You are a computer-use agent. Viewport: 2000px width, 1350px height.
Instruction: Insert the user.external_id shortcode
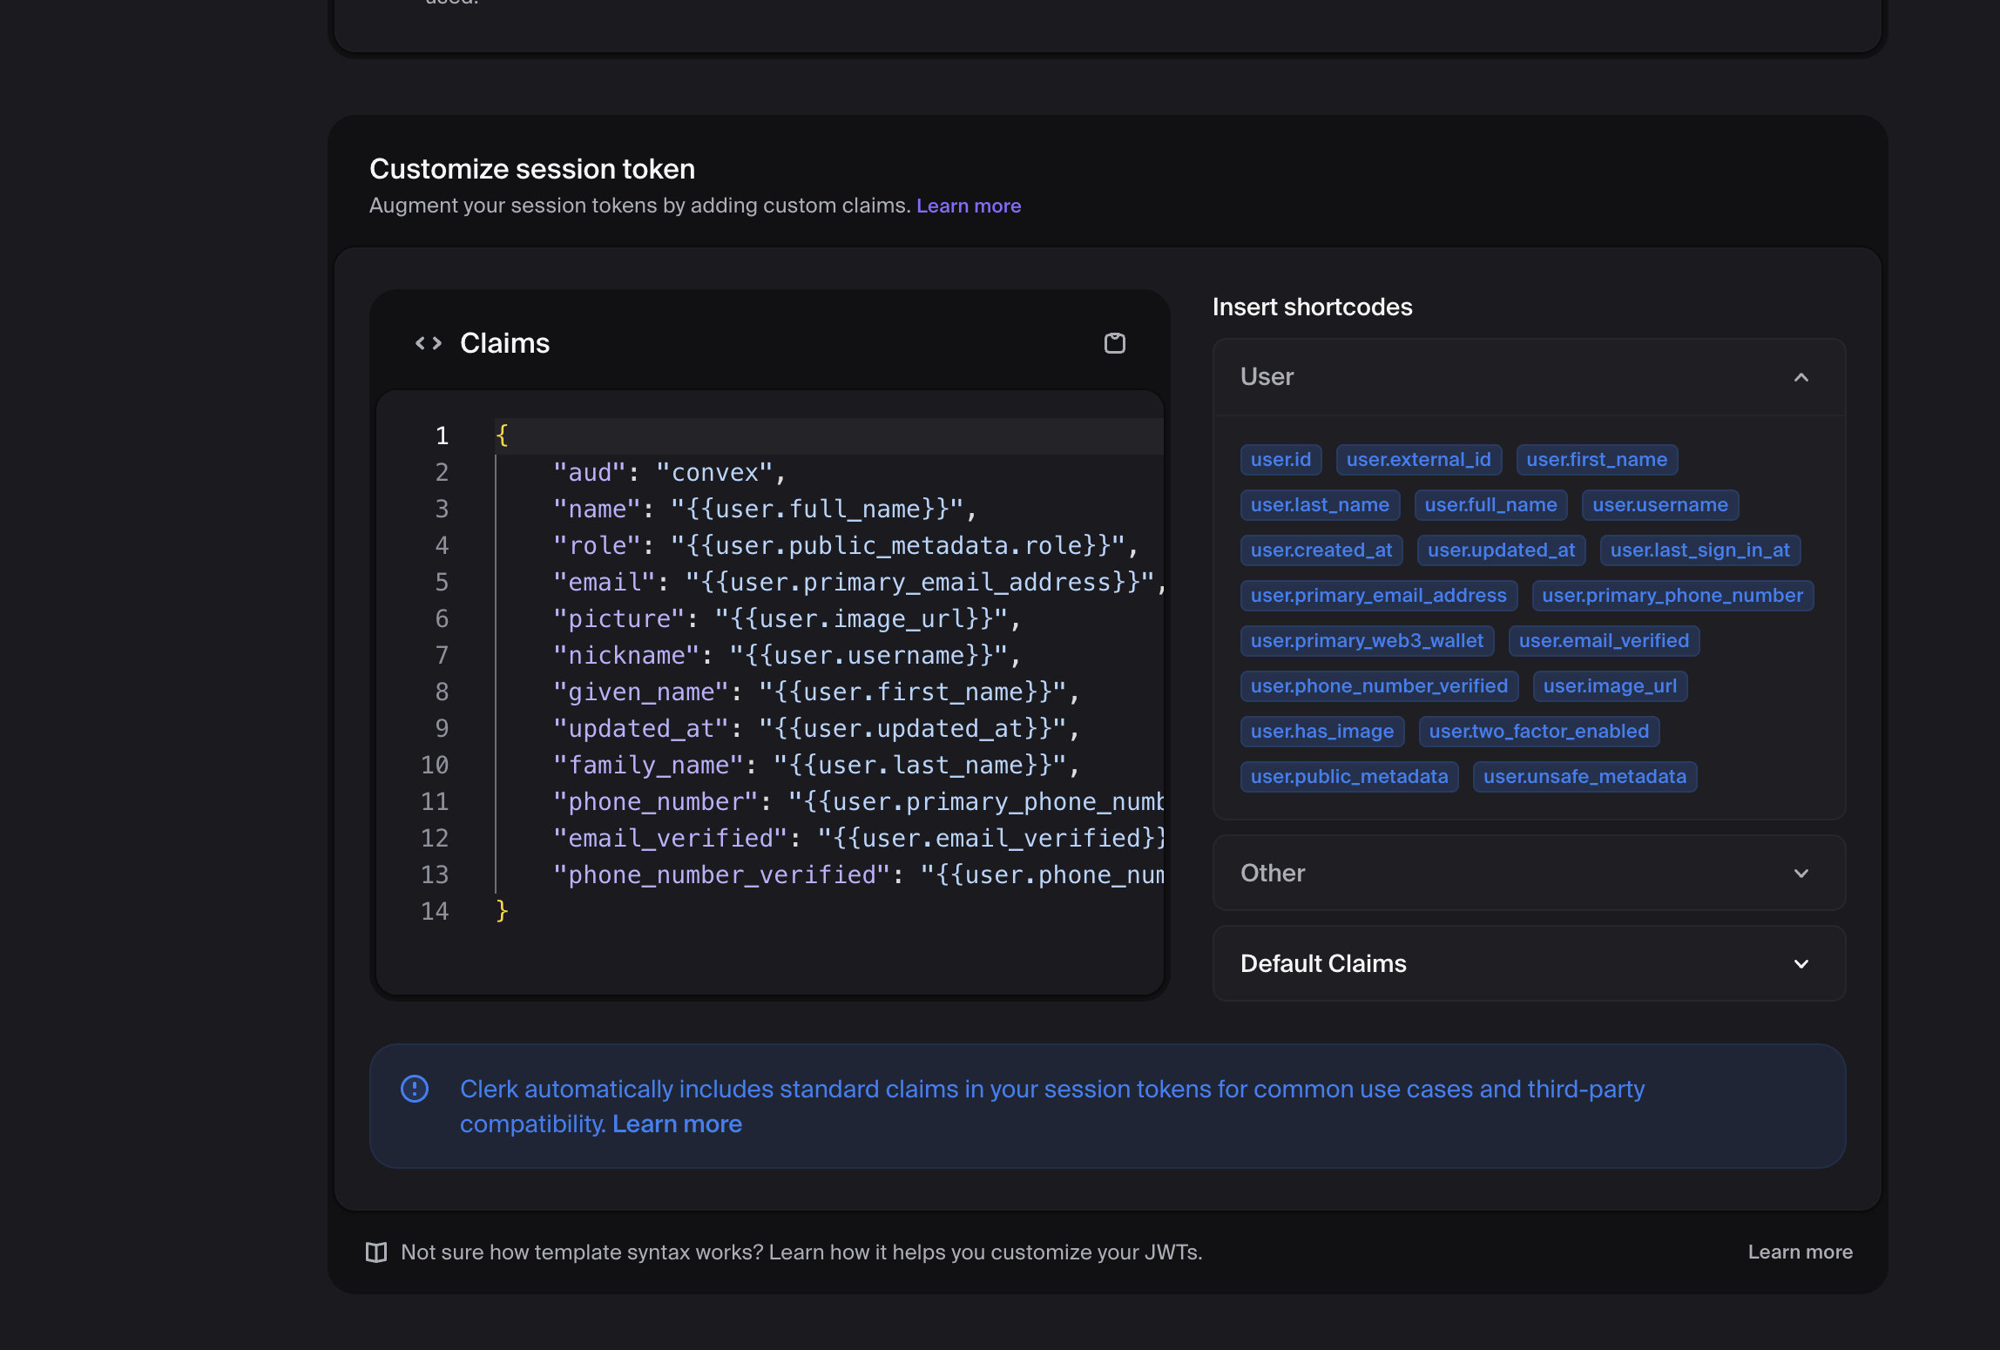pos(1418,460)
